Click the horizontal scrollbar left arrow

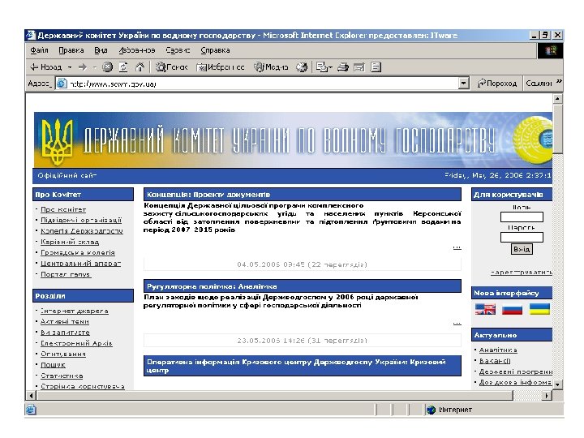click(x=32, y=396)
